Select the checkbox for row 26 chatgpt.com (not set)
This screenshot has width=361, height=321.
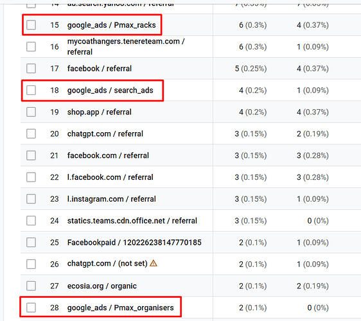(31, 264)
